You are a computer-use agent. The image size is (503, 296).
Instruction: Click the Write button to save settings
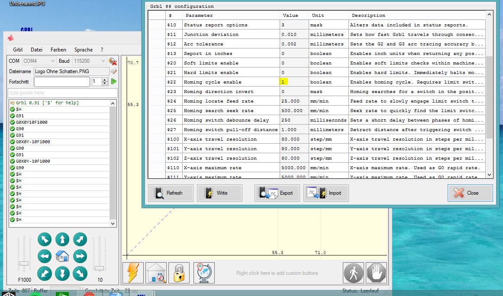[x=219, y=193]
